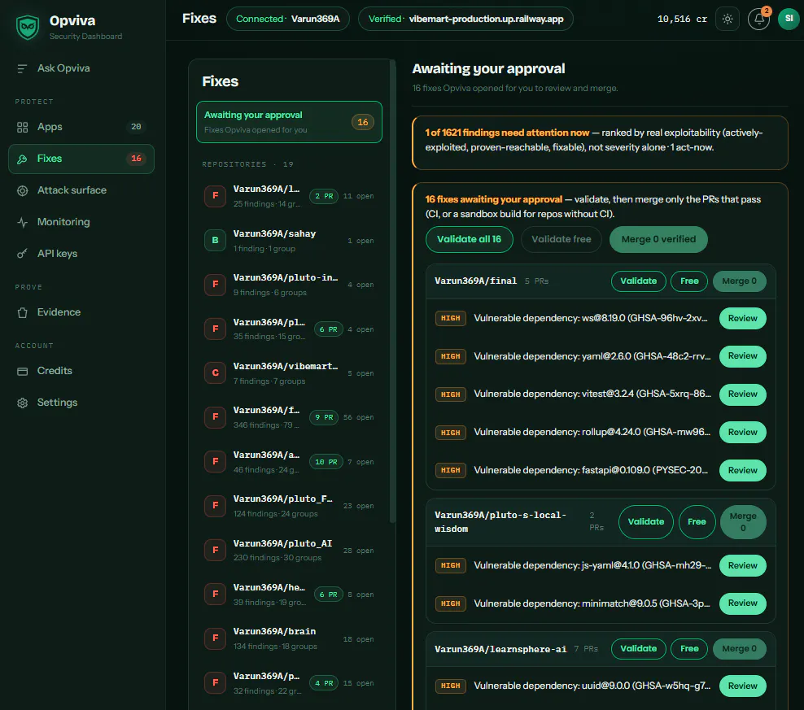Click the 20 count badge beside Apps
Image resolution: width=804 pixels, height=710 pixels.
[x=136, y=127]
